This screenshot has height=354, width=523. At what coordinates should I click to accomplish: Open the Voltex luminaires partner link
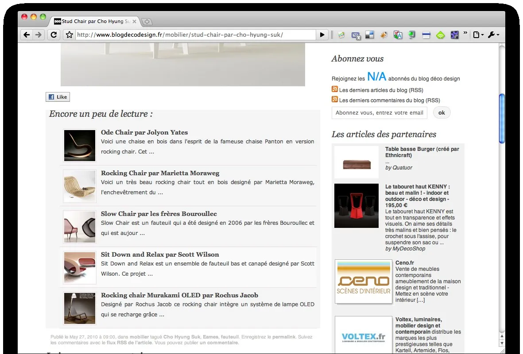click(x=418, y=326)
